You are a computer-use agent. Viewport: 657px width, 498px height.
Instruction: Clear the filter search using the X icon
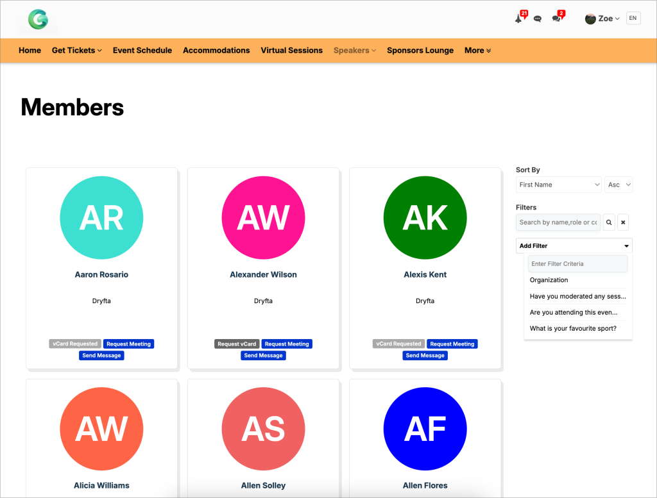click(x=623, y=222)
